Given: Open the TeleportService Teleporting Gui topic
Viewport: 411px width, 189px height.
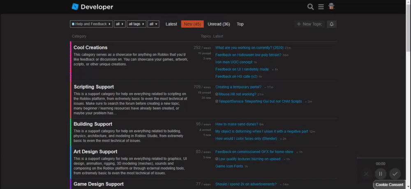Looking at the screenshot, I should click(x=260, y=101).
